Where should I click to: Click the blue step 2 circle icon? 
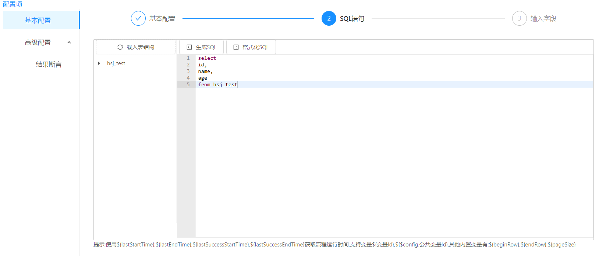tap(329, 18)
